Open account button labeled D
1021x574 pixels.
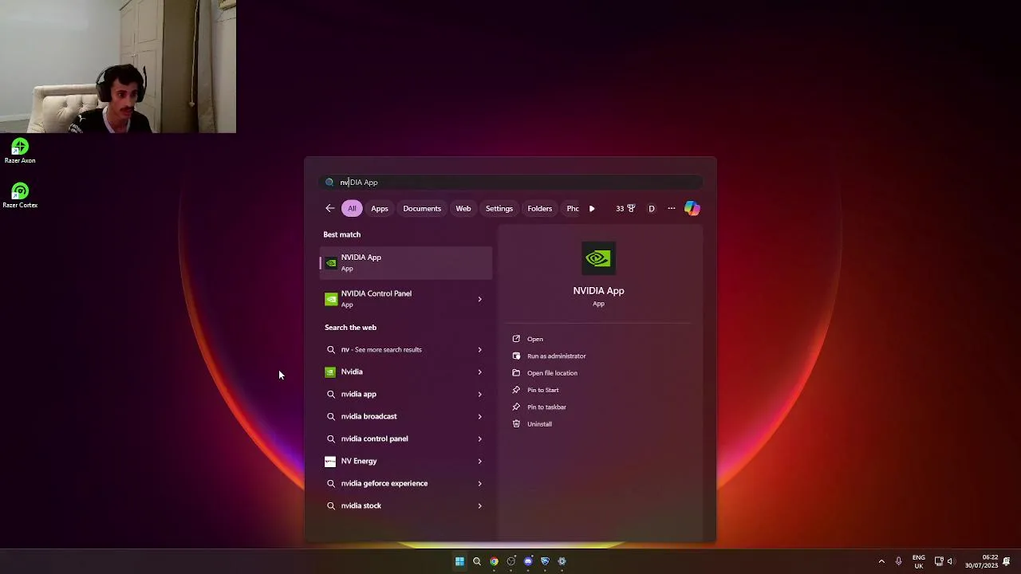click(652, 208)
